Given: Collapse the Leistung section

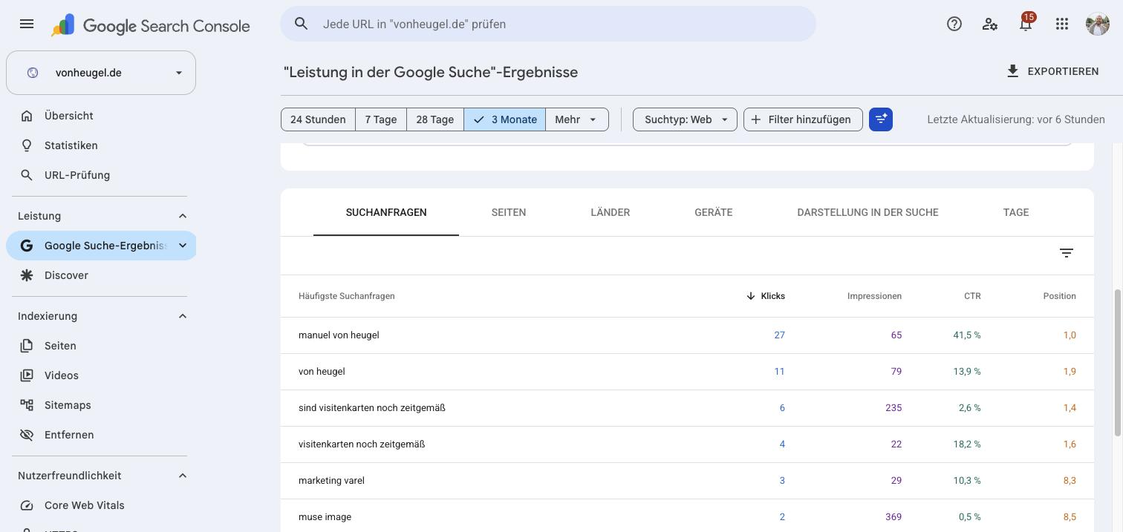Looking at the screenshot, I should point(183,216).
